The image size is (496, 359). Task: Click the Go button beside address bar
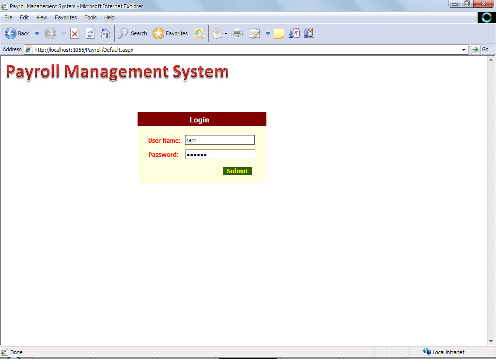pyautogui.click(x=480, y=49)
